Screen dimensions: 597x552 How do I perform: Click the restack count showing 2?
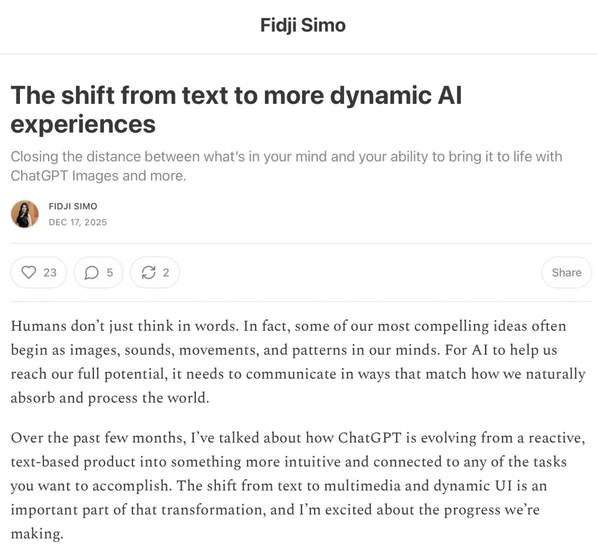tap(166, 272)
